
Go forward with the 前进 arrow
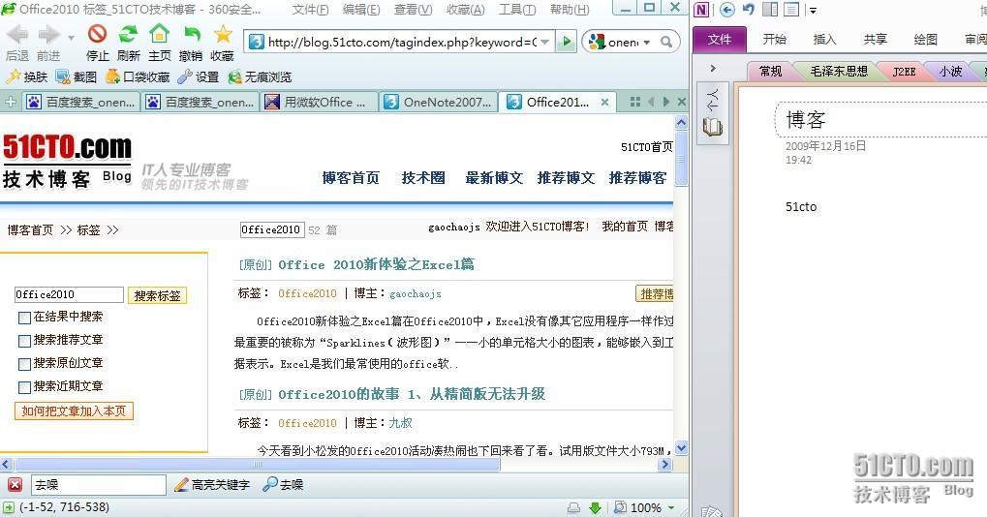pyautogui.click(x=47, y=35)
